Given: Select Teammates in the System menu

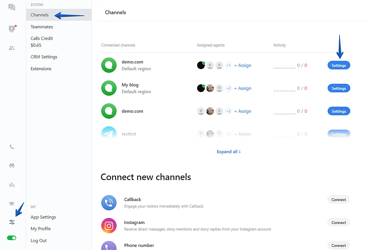Looking at the screenshot, I should click(42, 27).
